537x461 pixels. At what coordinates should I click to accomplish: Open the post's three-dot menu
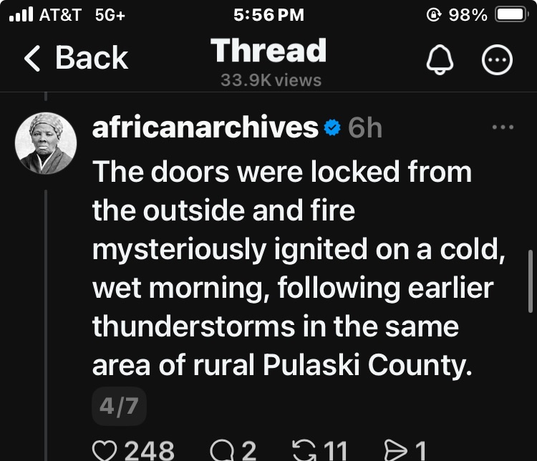click(503, 128)
